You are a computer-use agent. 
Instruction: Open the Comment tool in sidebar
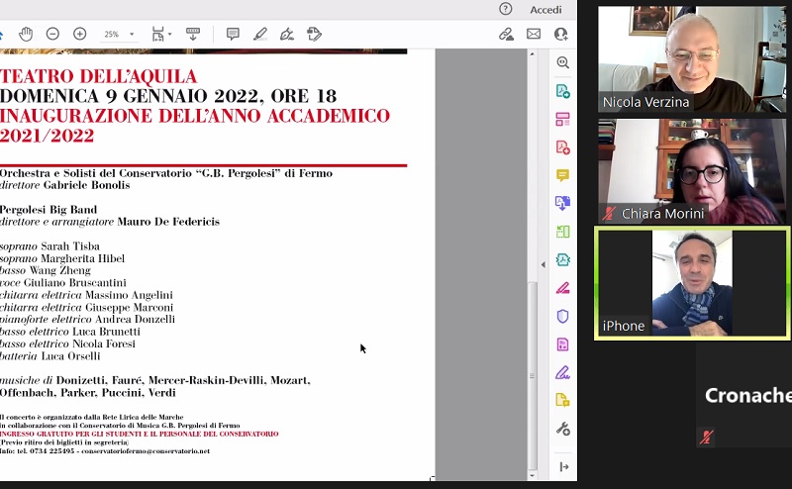562,175
